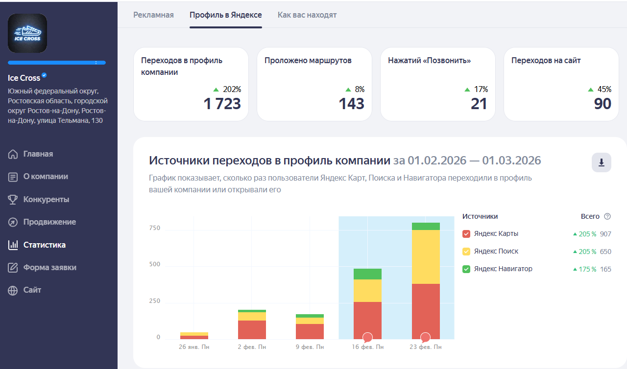
Task: Open Конкуренты via trophy icon
Action: (13, 200)
